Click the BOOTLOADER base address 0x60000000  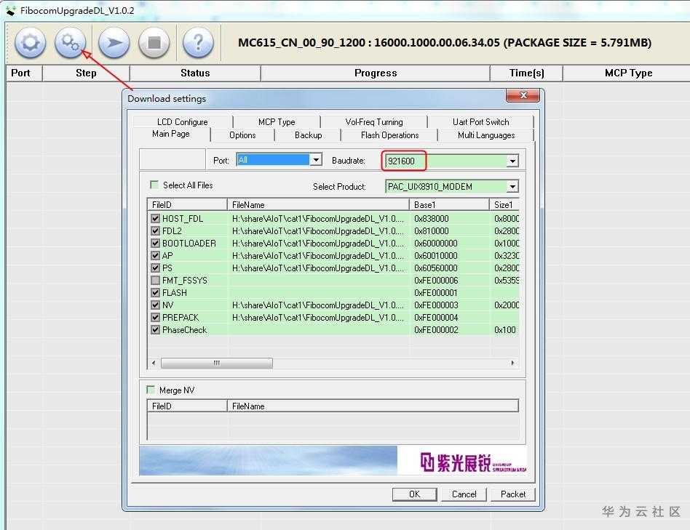click(436, 243)
